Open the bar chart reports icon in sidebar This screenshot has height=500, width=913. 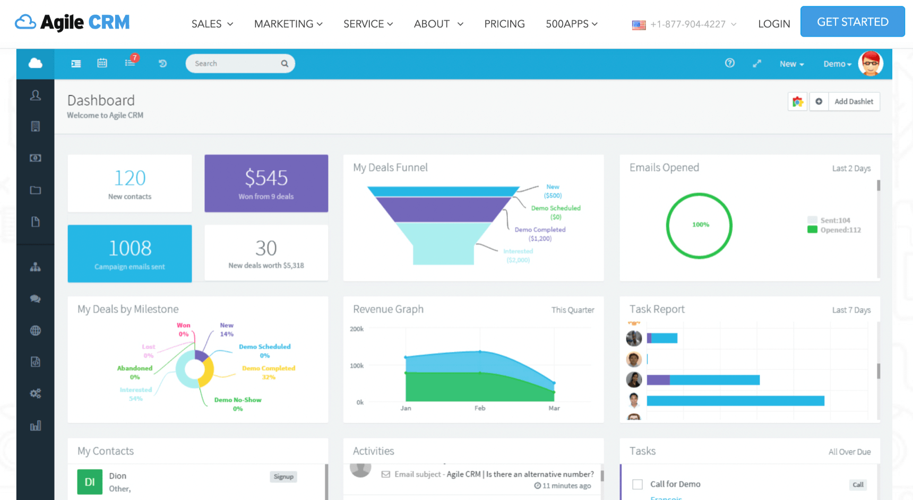pyautogui.click(x=36, y=425)
